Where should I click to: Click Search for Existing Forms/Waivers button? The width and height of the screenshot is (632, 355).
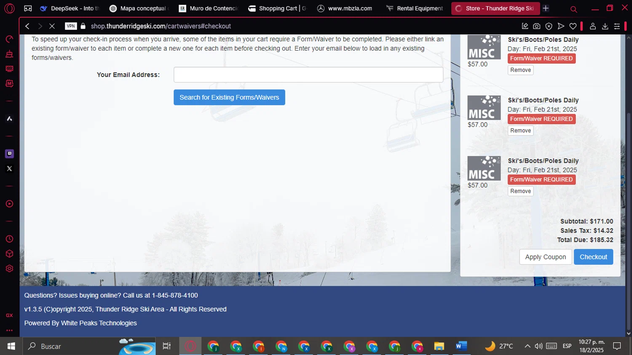[229, 97]
